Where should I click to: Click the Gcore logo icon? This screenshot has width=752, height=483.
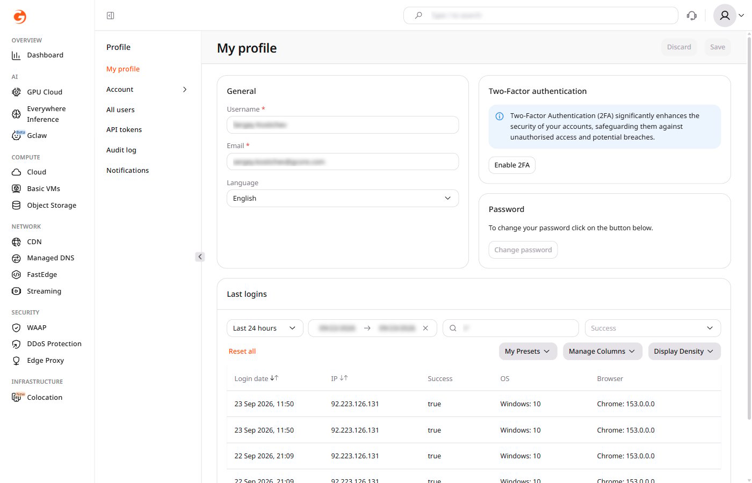click(x=20, y=17)
